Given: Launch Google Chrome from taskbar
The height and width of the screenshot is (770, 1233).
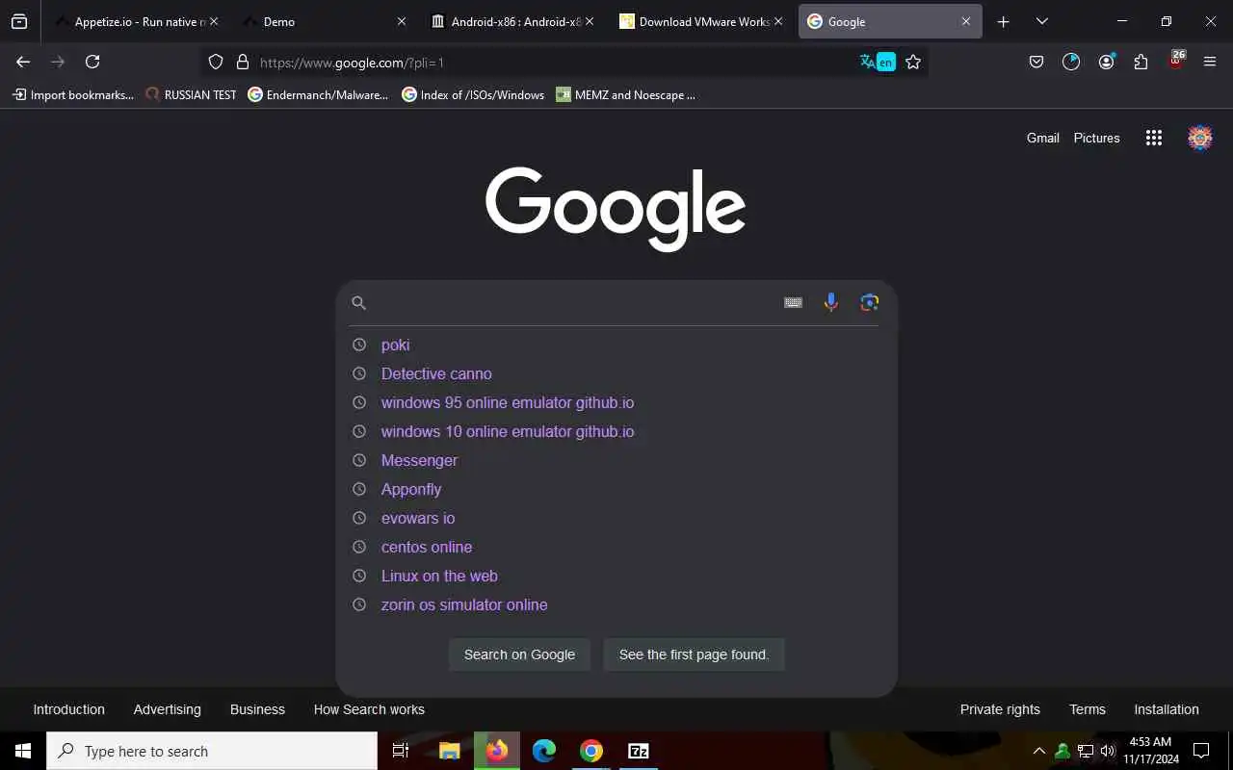Looking at the screenshot, I should pyautogui.click(x=591, y=751).
